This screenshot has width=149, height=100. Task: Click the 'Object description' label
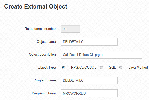[42, 55]
